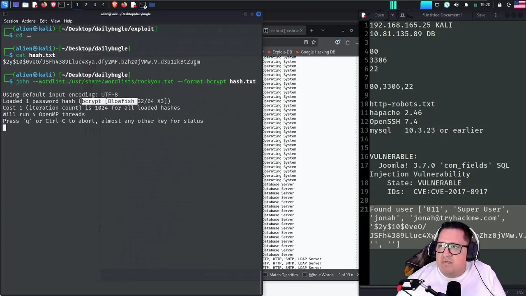Click the CPU graph monitor in panel
Viewport: 526px width, 296px height.
click(x=393, y=5)
